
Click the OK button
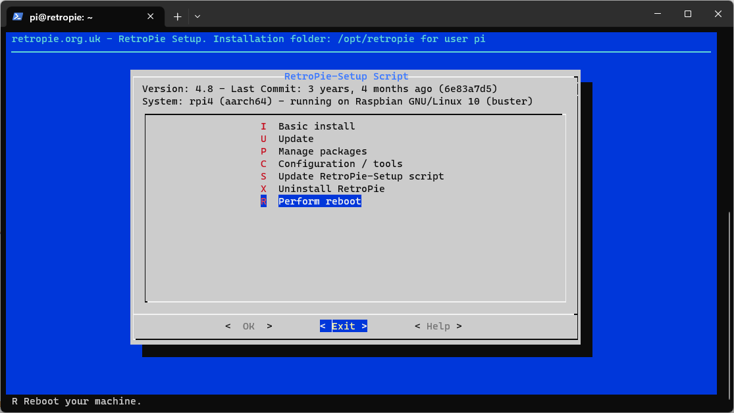click(x=249, y=326)
